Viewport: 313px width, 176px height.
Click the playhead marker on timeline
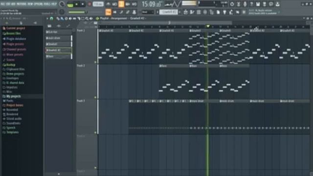pos(208,26)
